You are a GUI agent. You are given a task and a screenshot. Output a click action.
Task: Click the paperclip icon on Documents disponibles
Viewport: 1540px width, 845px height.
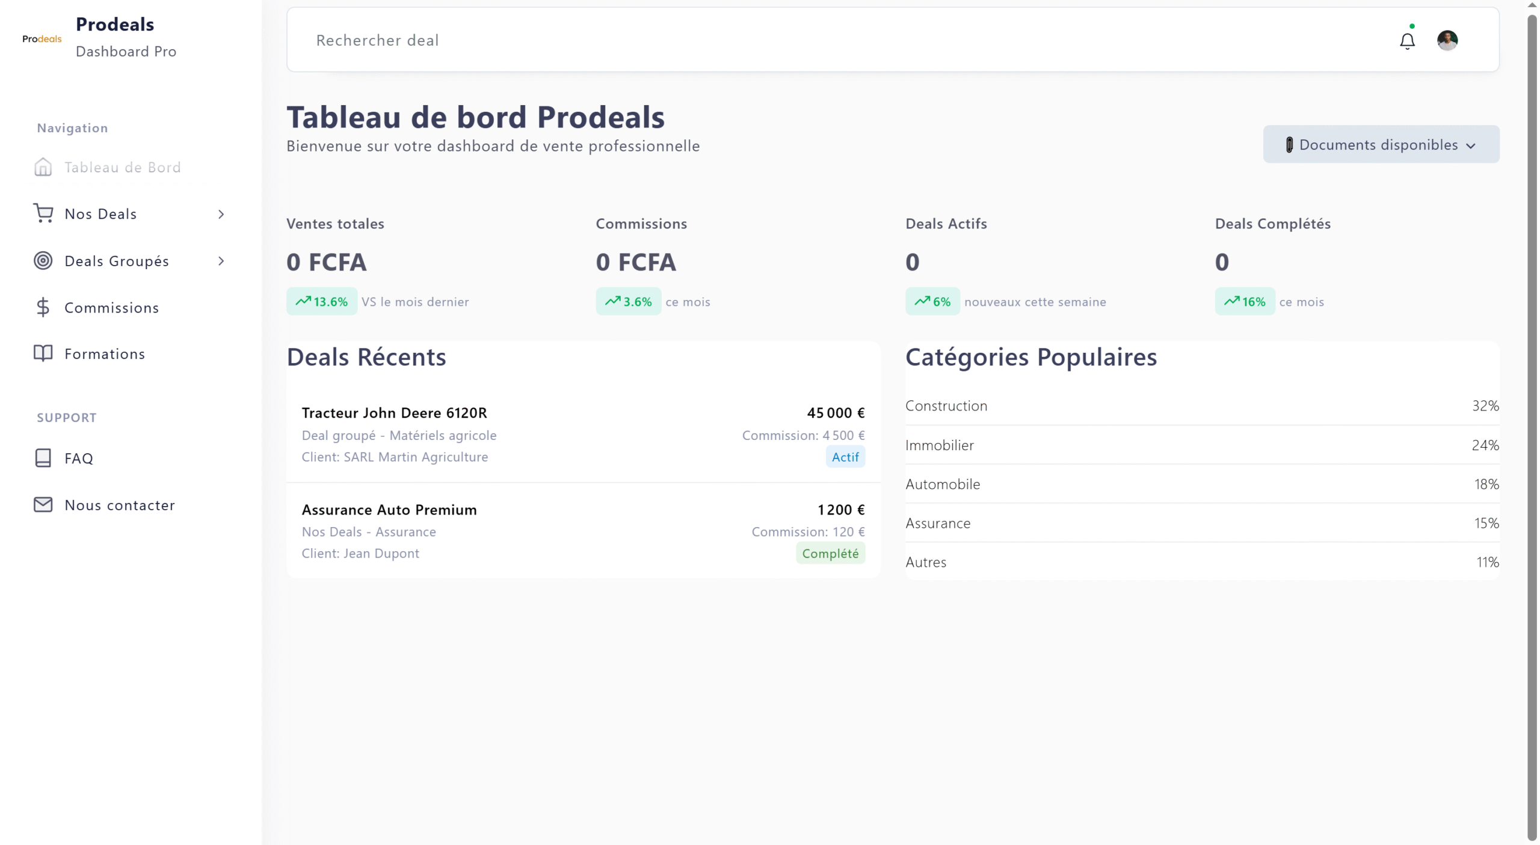(1289, 144)
